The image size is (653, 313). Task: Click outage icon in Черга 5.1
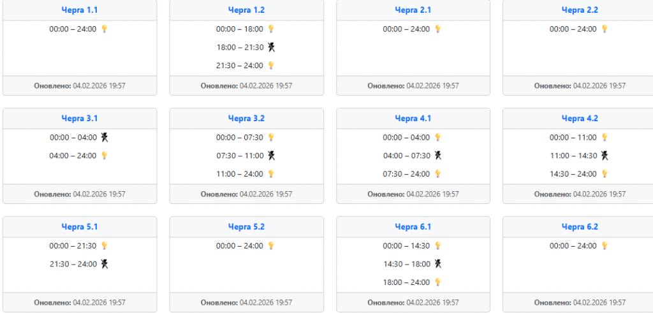(x=105, y=264)
